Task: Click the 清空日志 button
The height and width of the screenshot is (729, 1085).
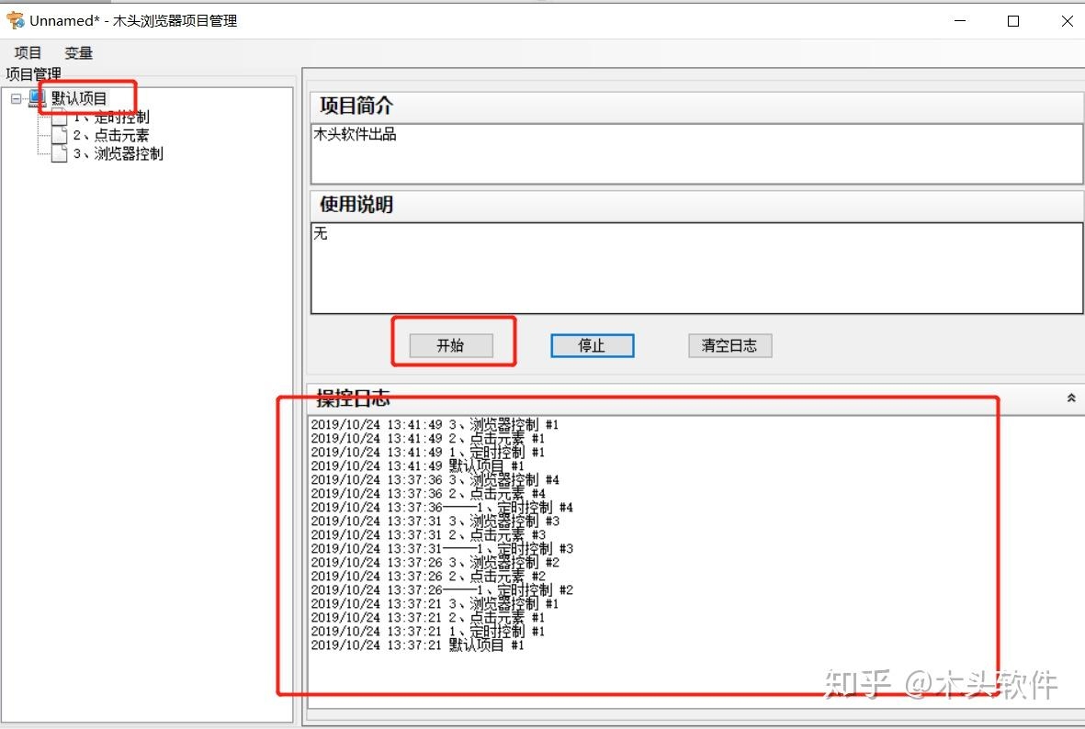Action: point(729,345)
